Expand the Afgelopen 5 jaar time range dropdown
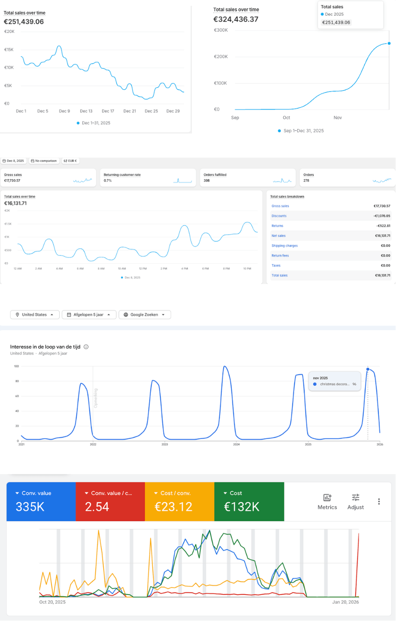Screen dimensions: 396x621 (x=89, y=315)
